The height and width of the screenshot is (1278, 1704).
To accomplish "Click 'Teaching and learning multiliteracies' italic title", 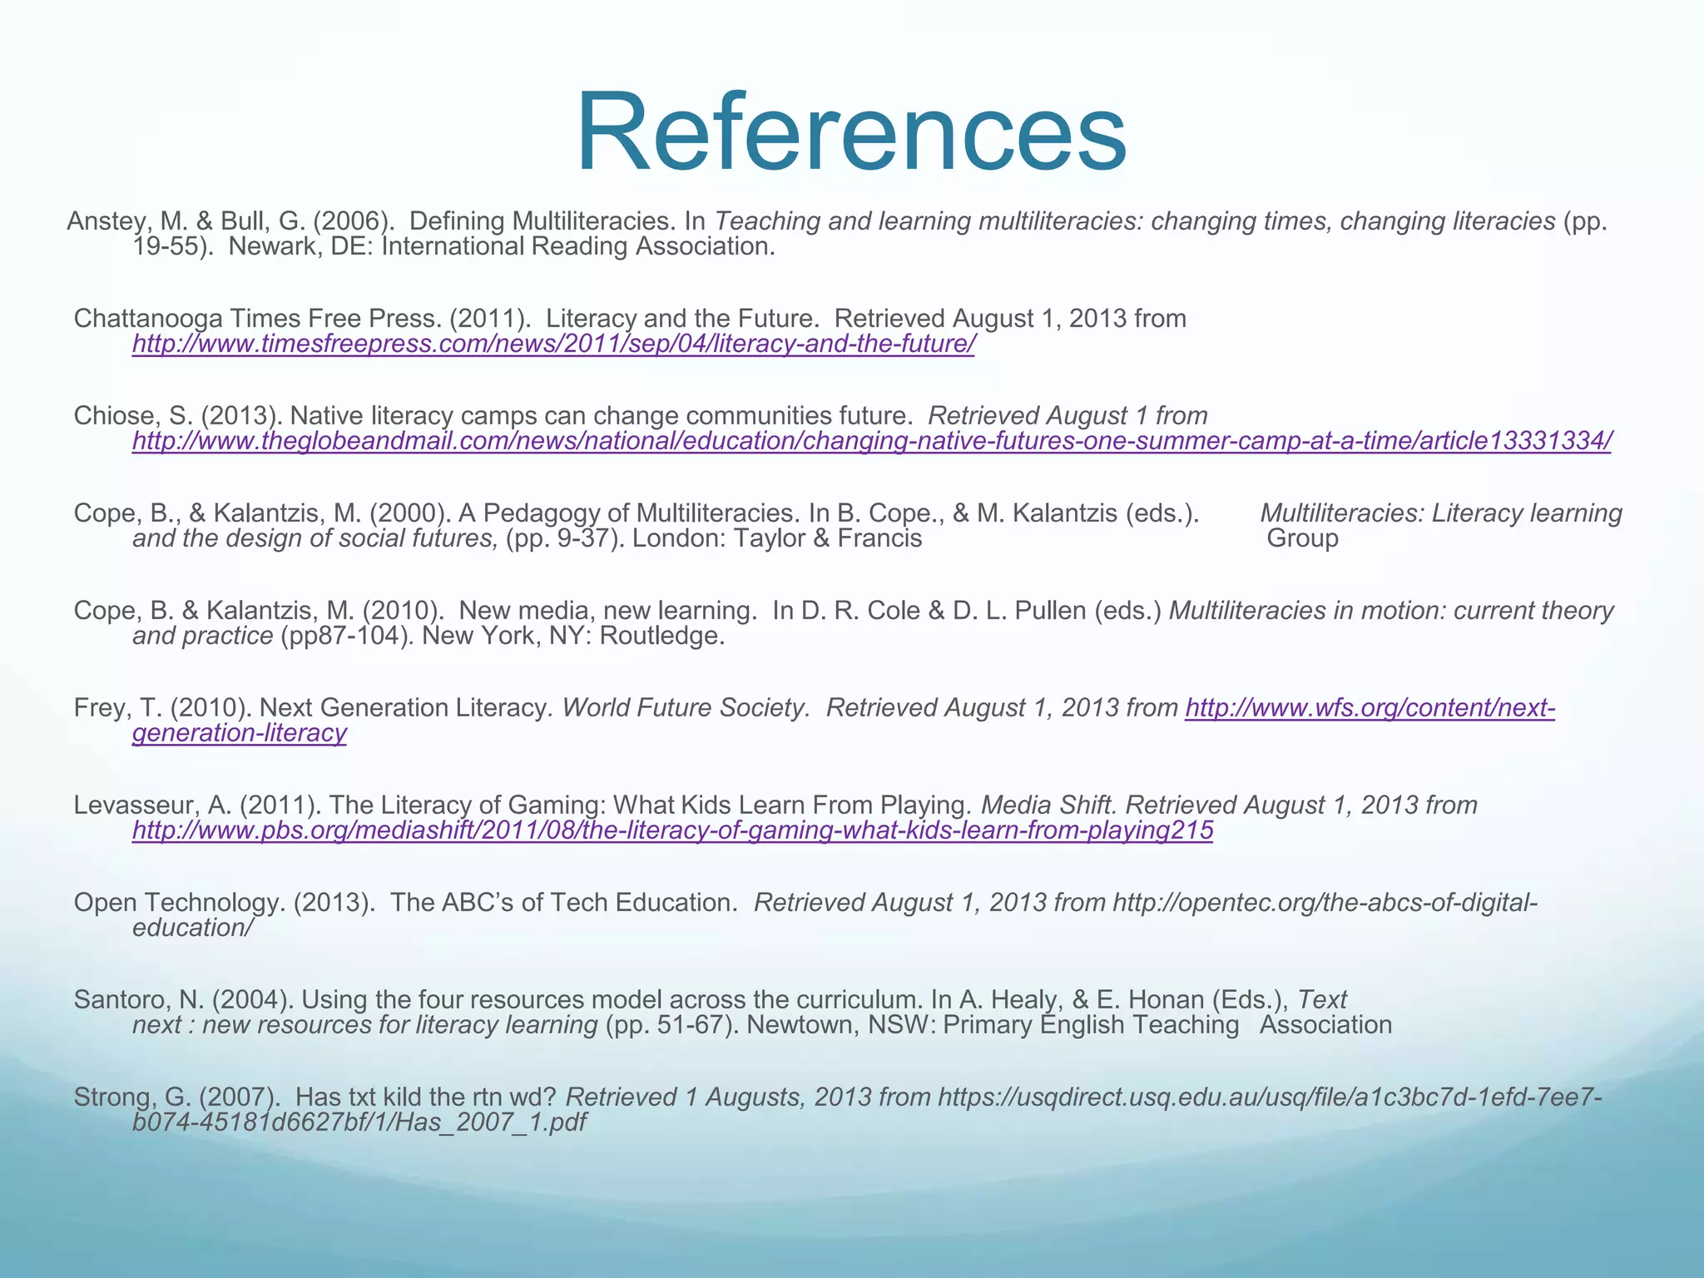I will tap(927, 221).
